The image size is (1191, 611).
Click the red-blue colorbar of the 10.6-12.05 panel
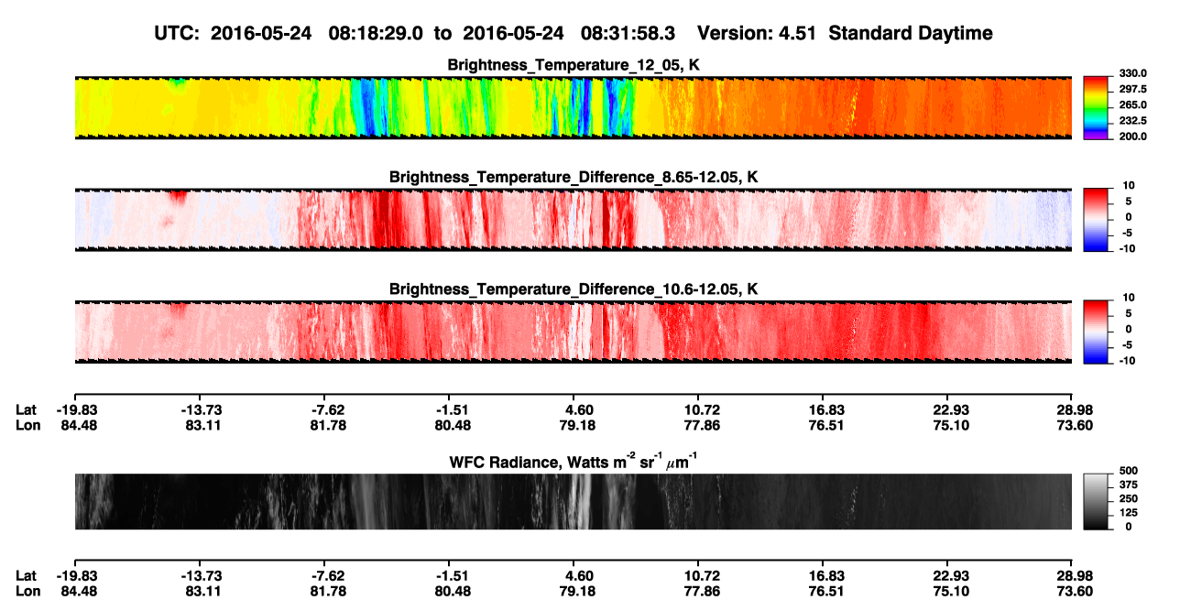click(x=1095, y=331)
